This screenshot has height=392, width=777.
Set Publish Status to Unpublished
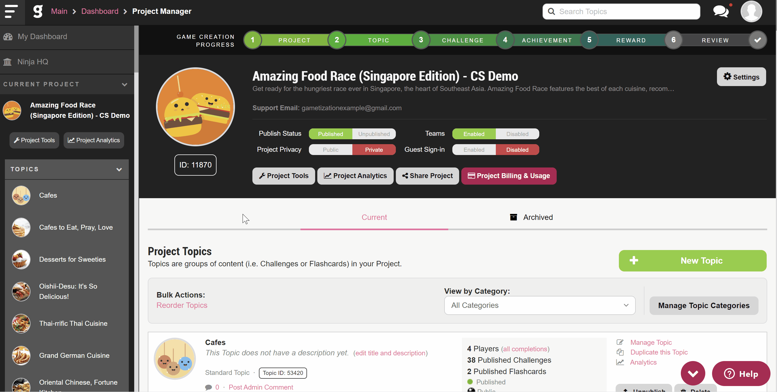[374, 134]
